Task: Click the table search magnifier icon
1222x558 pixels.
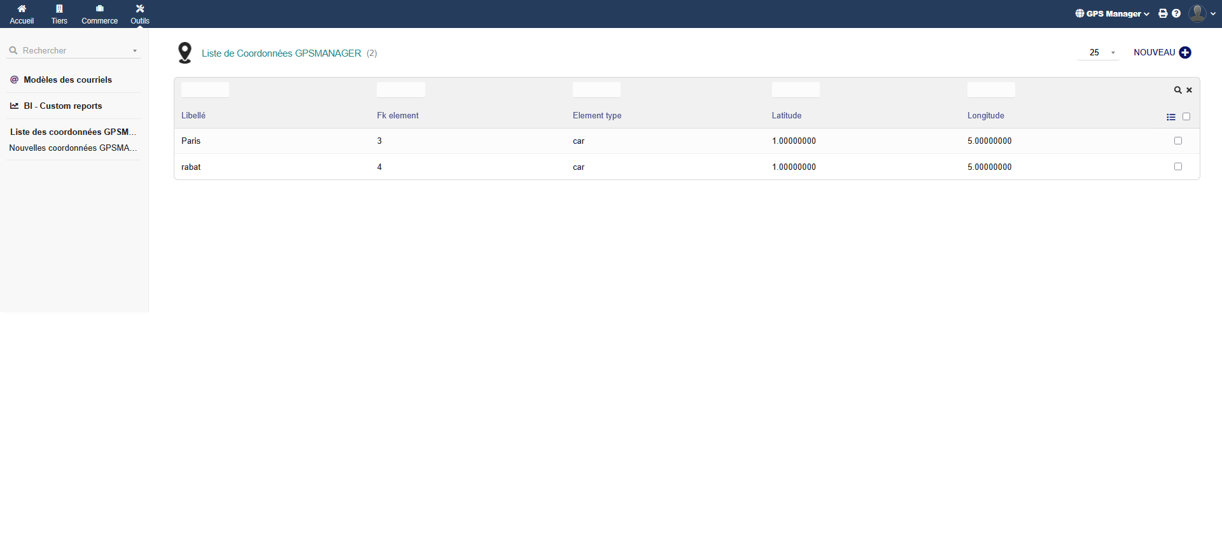Action: pos(1178,90)
